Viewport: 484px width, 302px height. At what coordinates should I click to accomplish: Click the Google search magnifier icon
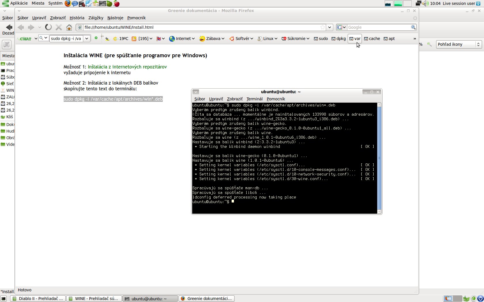pos(413,27)
